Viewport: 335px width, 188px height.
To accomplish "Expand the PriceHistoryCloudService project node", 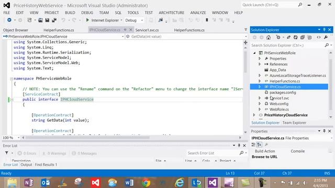I will pyautogui.click(x=254, y=115).
